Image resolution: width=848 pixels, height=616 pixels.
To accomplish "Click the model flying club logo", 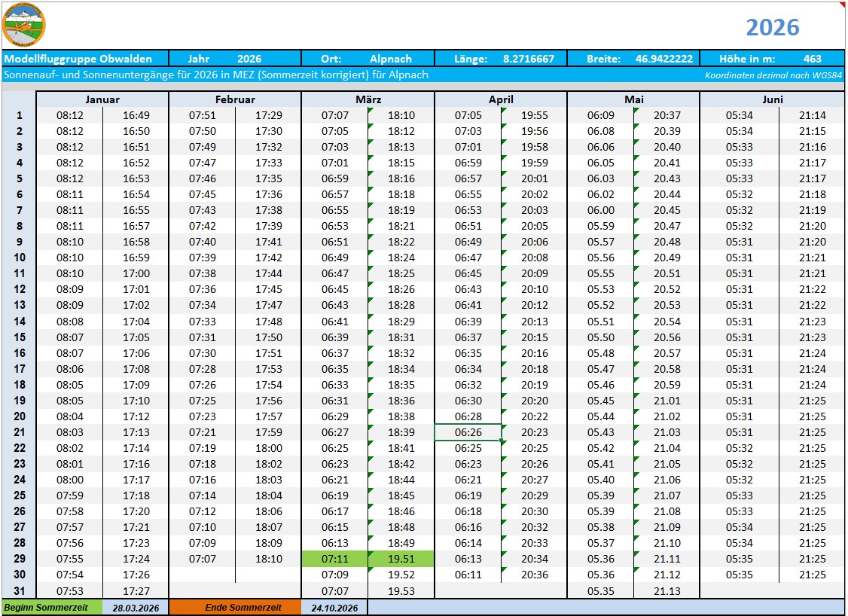I will coord(24,26).
